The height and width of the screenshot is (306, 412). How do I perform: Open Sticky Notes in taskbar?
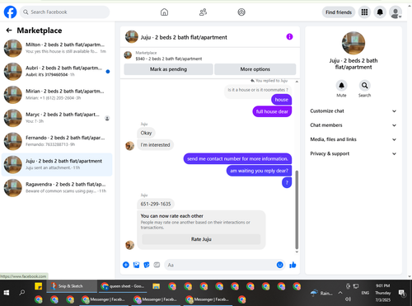coord(38,286)
